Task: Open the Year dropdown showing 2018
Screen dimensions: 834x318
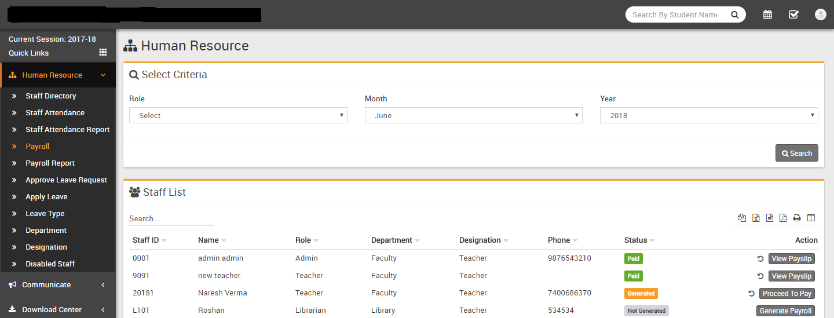Action: [709, 115]
